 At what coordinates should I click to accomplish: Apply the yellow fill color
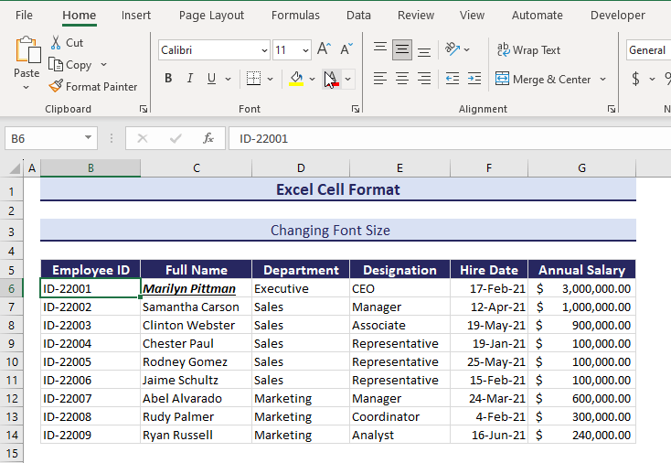tap(295, 79)
